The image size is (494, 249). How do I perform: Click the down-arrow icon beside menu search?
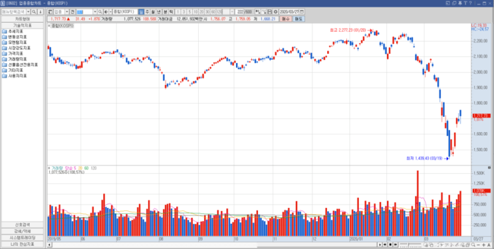click(41, 12)
